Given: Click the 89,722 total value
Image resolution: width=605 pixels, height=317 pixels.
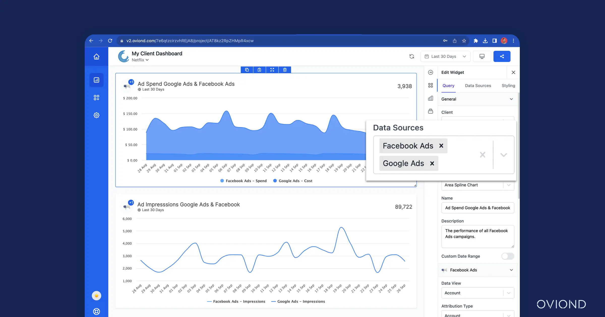Looking at the screenshot, I should pos(403,207).
